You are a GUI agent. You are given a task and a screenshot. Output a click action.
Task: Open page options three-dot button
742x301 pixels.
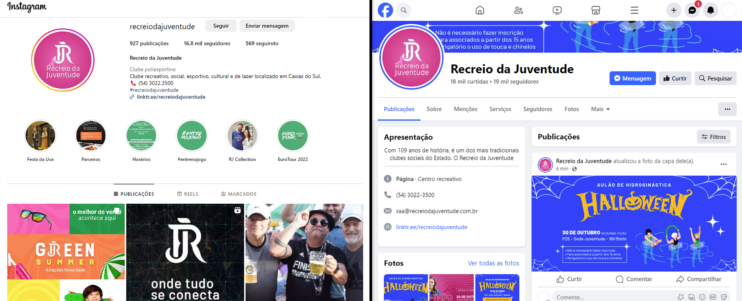coord(727,109)
